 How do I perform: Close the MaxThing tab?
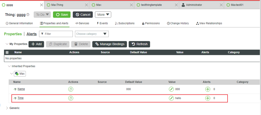(86, 5)
